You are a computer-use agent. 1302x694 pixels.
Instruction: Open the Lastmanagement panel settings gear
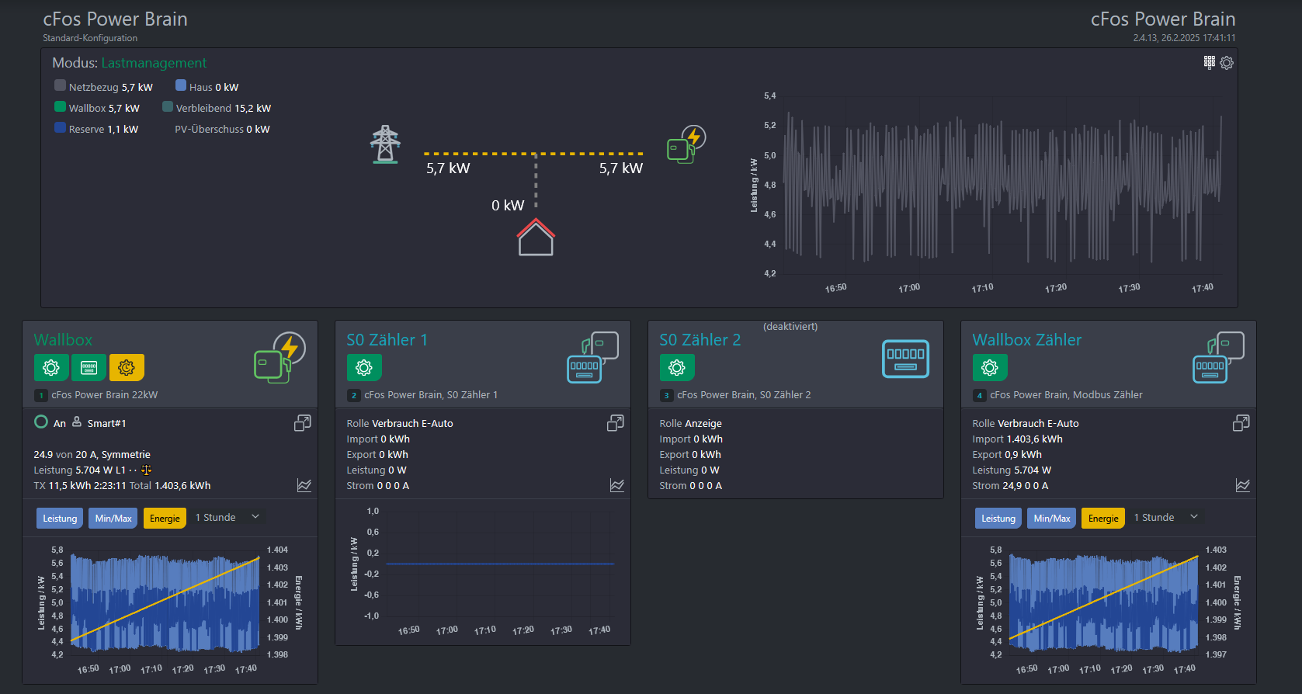pos(1227,63)
